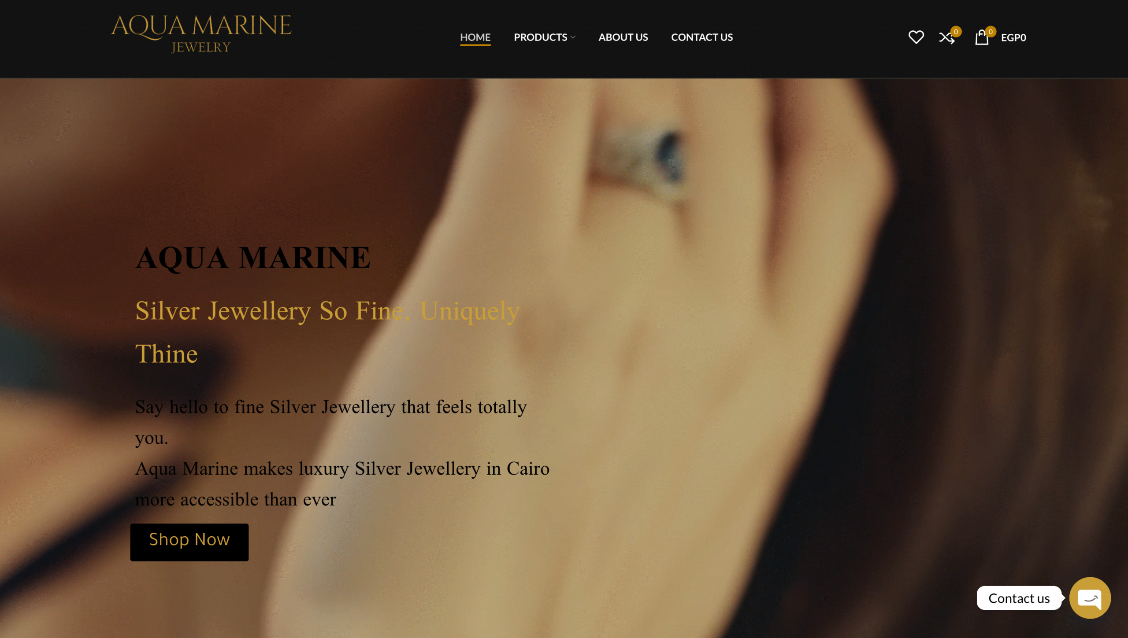Click the Shop Now button
Screen dimensions: 1128x638
[x=189, y=542]
